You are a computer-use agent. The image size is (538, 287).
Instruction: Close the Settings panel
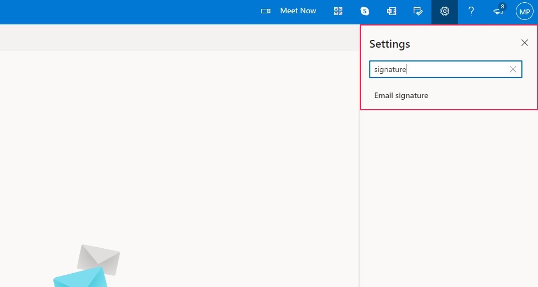(525, 43)
